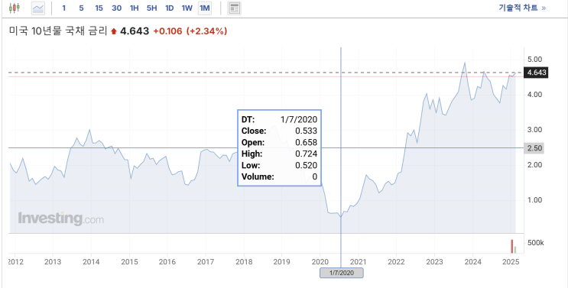Click the 2.50 crosshair level label
Image resolution: width=568 pixels, height=288 pixels.
click(534, 148)
